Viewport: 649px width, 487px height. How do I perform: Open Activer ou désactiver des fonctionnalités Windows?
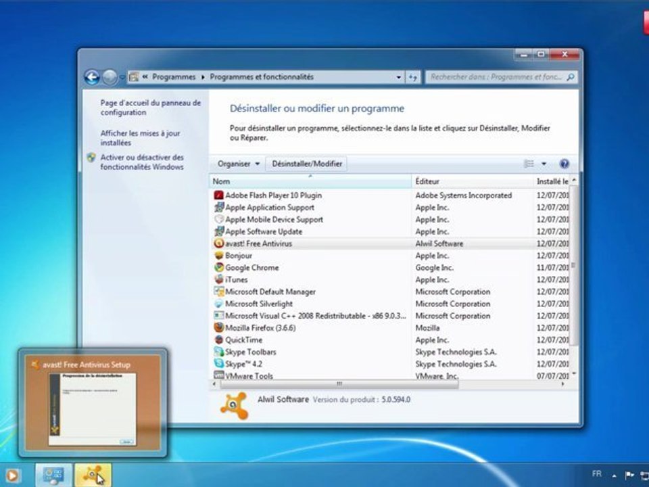tap(142, 162)
